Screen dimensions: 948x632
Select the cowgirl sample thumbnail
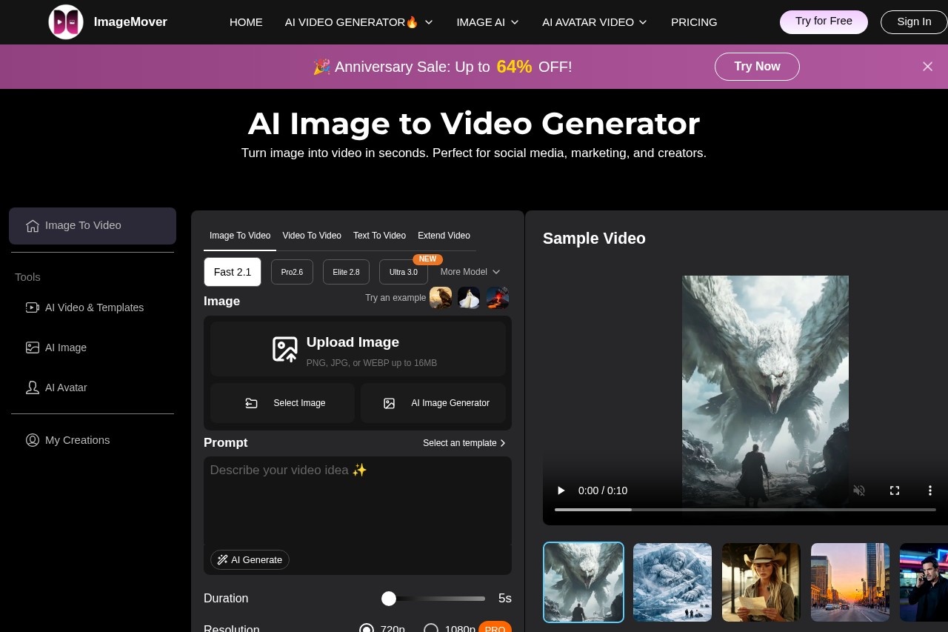coord(761,582)
